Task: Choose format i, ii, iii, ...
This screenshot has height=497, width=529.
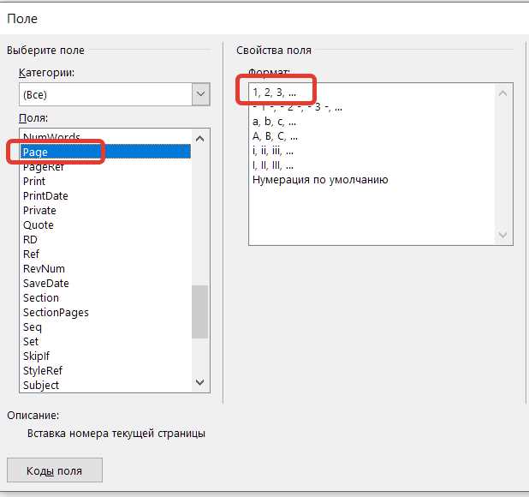Action: tap(371, 151)
